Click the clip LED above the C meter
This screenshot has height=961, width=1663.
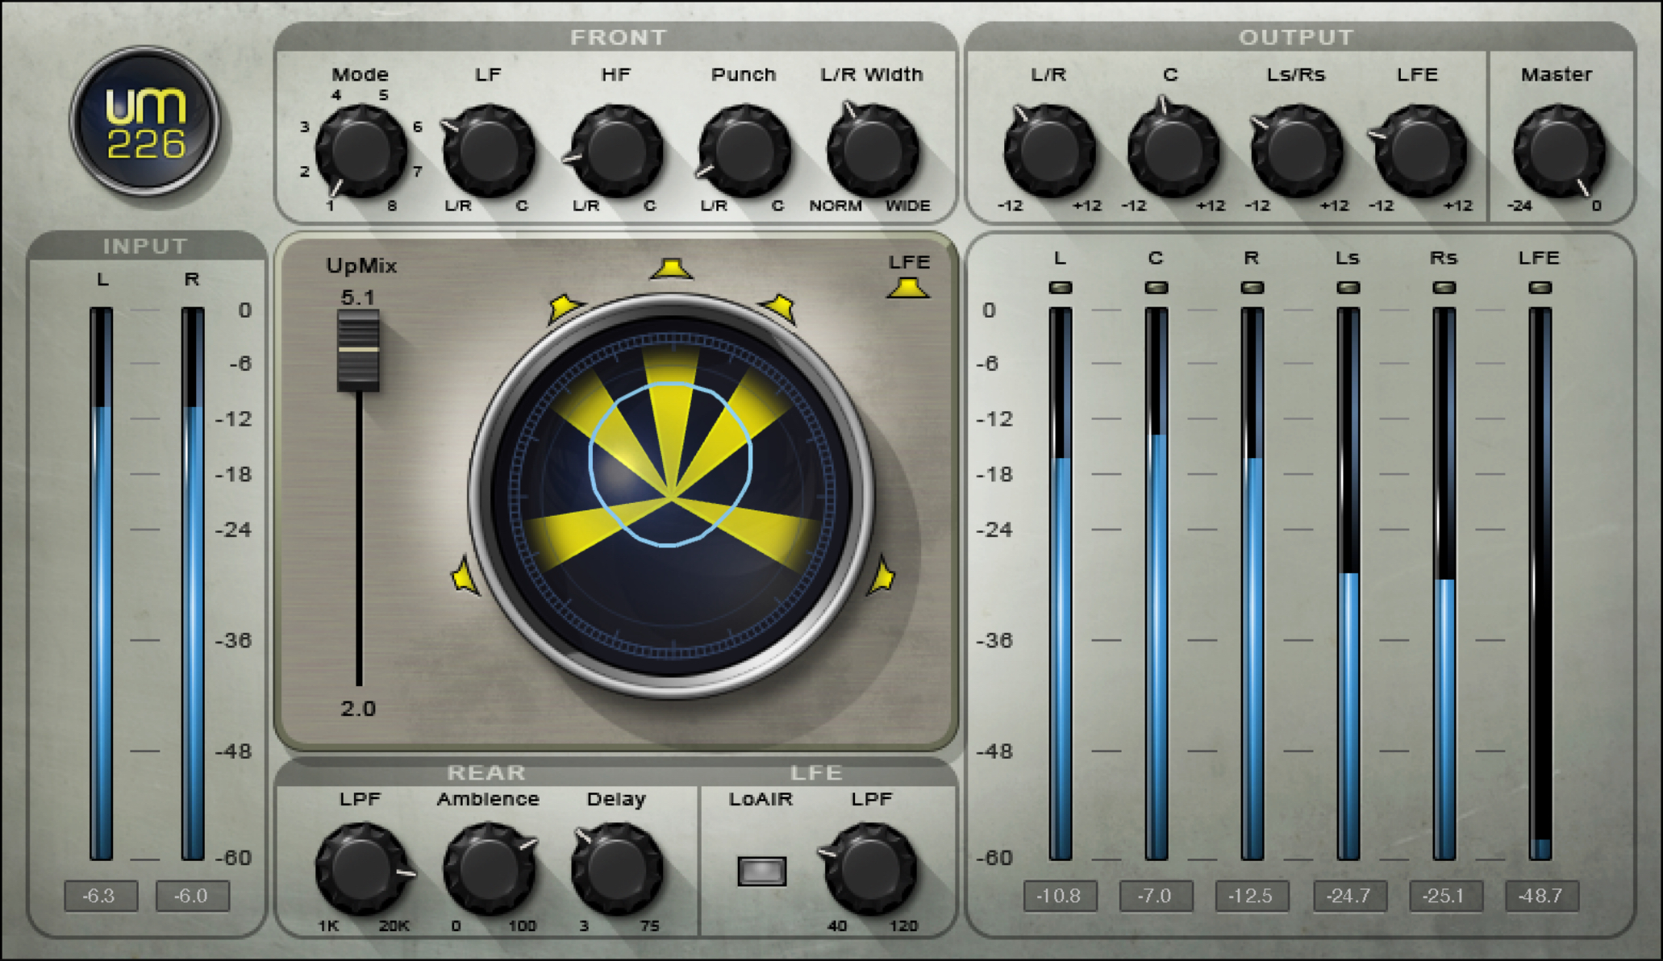[x=1156, y=287]
